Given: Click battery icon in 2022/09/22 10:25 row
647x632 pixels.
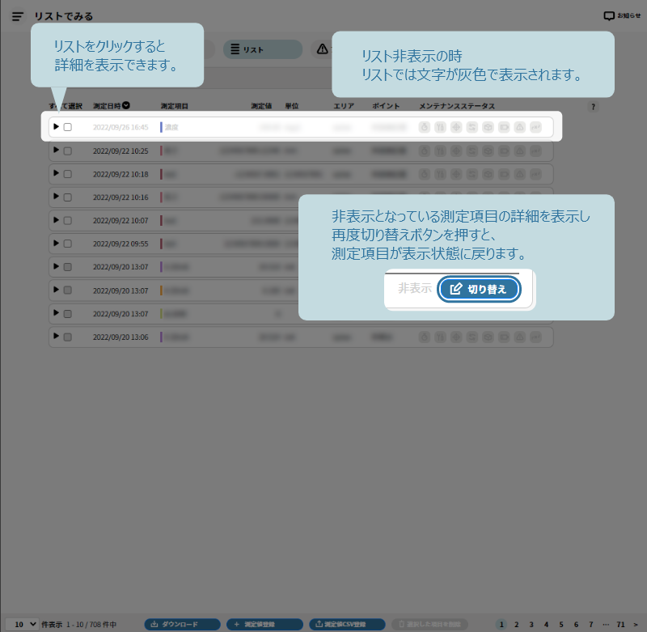Looking at the screenshot, I should click(504, 151).
